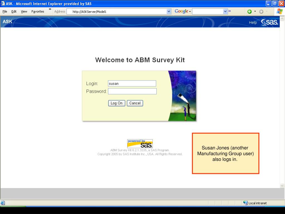Click the SAS logo in header
285x214 pixels.
(x=270, y=22)
